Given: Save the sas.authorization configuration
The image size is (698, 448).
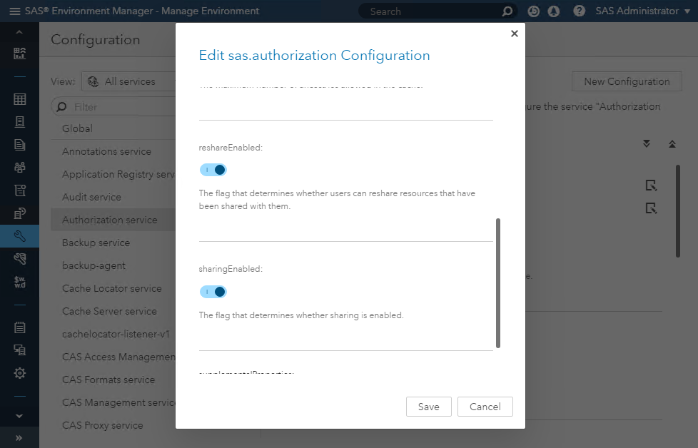Looking at the screenshot, I should [428, 407].
